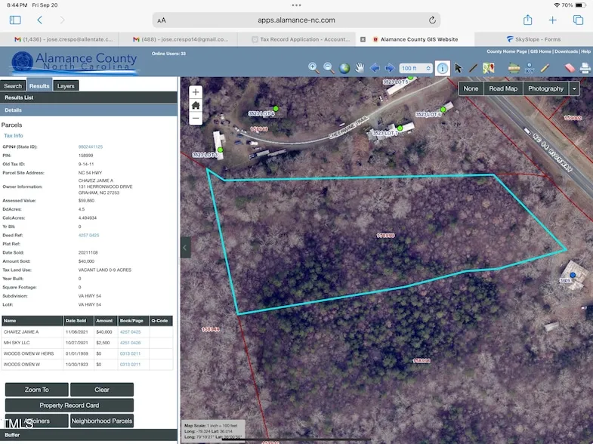
Task: Switch basemap to Road Map
Action: click(x=503, y=88)
